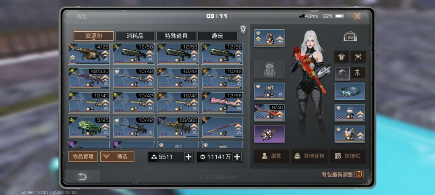Add more G currency with plus button

pos(237,157)
